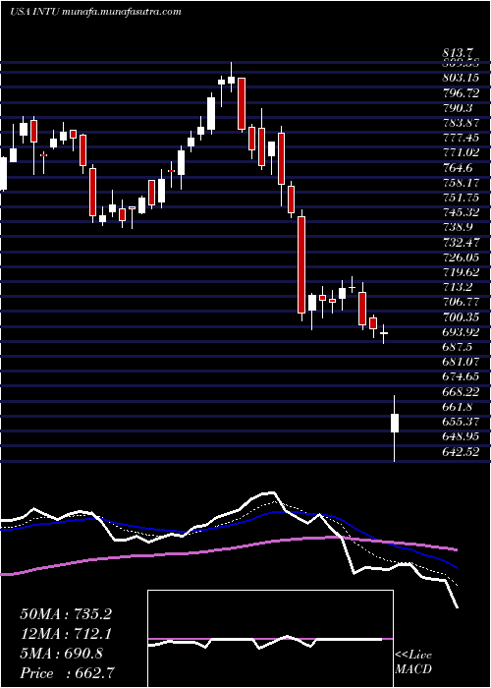Click the 648.95 price level
The image size is (491, 688).
click(x=463, y=436)
